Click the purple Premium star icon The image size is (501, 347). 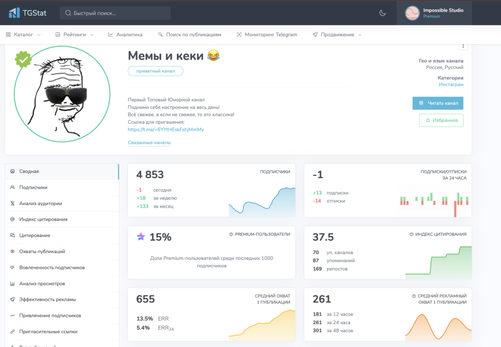tap(141, 237)
